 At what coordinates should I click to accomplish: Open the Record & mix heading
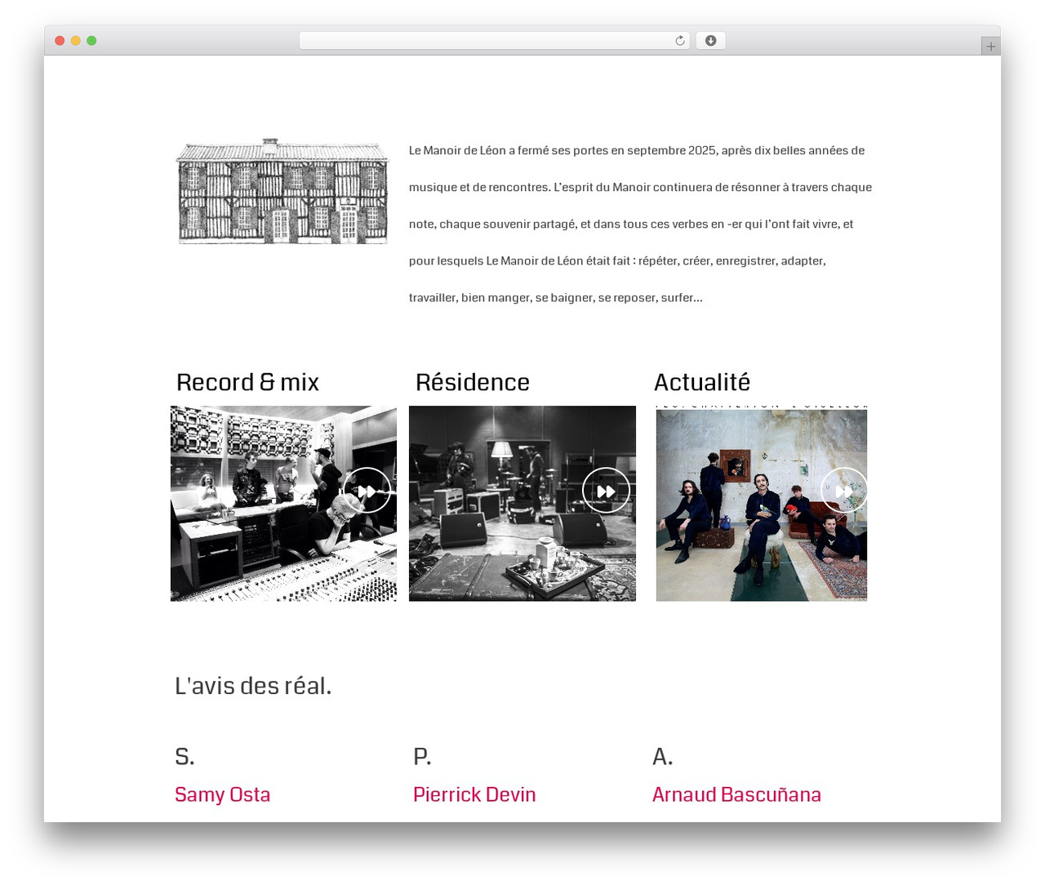(x=247, y=382)
